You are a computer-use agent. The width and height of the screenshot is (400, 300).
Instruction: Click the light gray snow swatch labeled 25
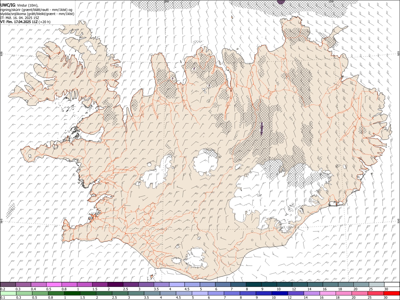tap(377, 284)
